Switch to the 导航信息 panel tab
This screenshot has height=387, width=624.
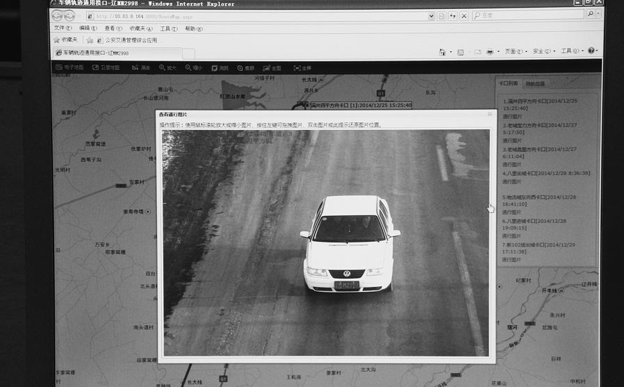pyautogui.click(x=535, y=83)
